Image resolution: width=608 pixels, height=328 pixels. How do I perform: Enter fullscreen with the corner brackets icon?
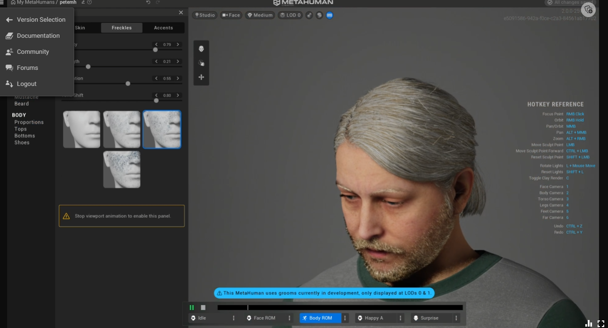(601, 323)
